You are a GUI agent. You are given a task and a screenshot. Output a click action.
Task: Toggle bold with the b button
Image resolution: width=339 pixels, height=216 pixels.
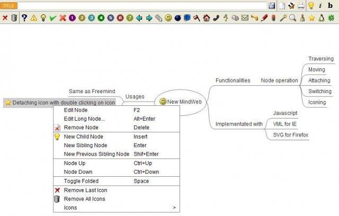(x=330, y=6)
